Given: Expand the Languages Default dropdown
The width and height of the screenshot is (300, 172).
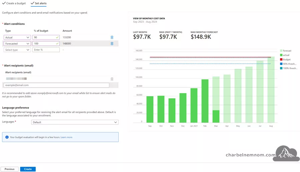Looking at the screenshot, I should pyautogui.click(x=75, y=122).
